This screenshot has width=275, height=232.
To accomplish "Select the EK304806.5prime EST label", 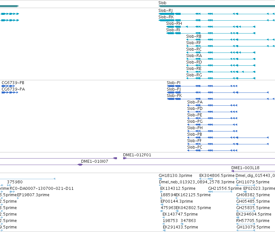I will pyautogui.click(x=217, y=176).
